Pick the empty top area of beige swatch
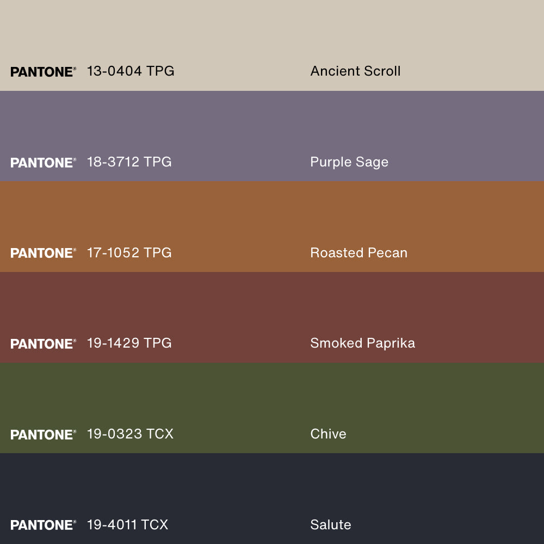This screenshot has height=544, width=544. click(272, 27)
